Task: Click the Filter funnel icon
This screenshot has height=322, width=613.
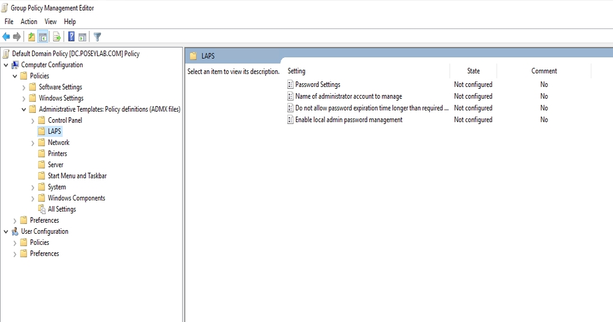Action: [x=97, y=37]
